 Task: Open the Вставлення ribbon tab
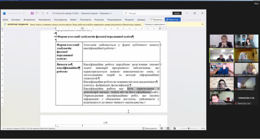(29, 19)
